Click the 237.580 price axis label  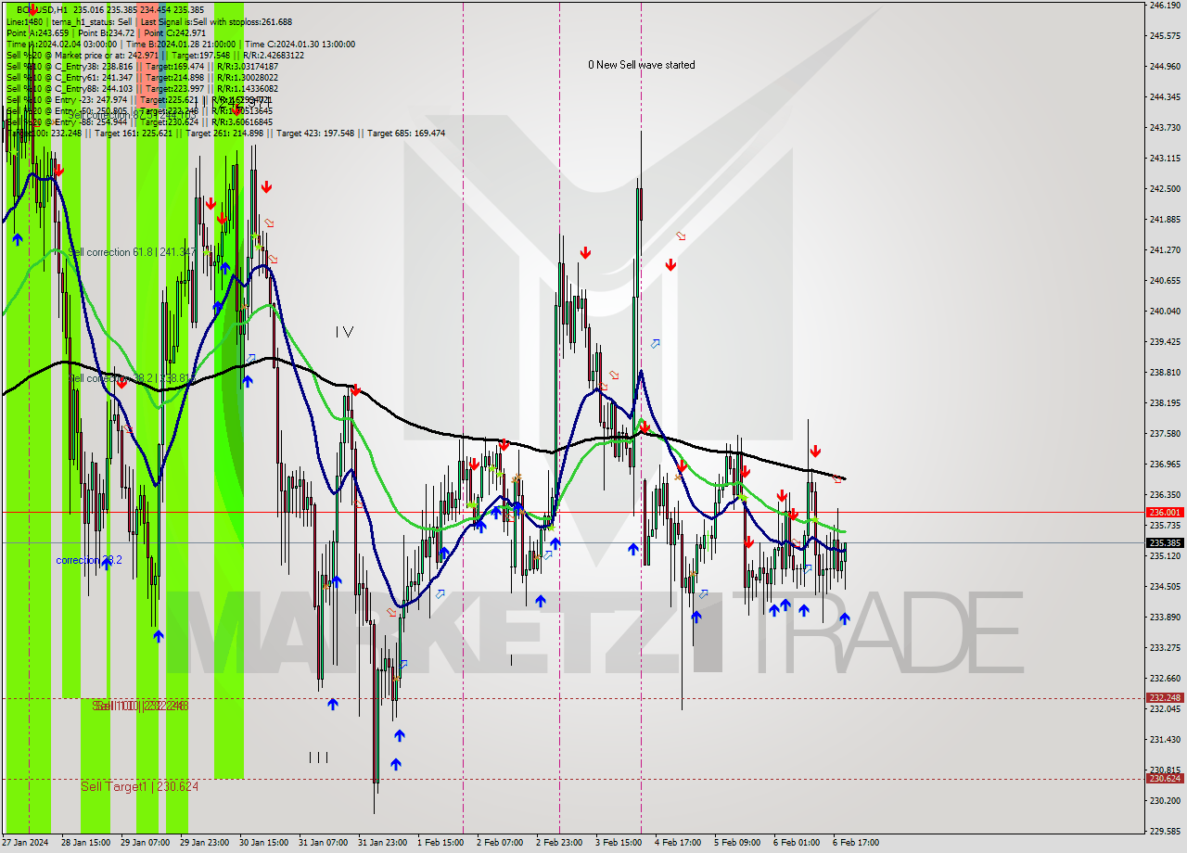1164,434
